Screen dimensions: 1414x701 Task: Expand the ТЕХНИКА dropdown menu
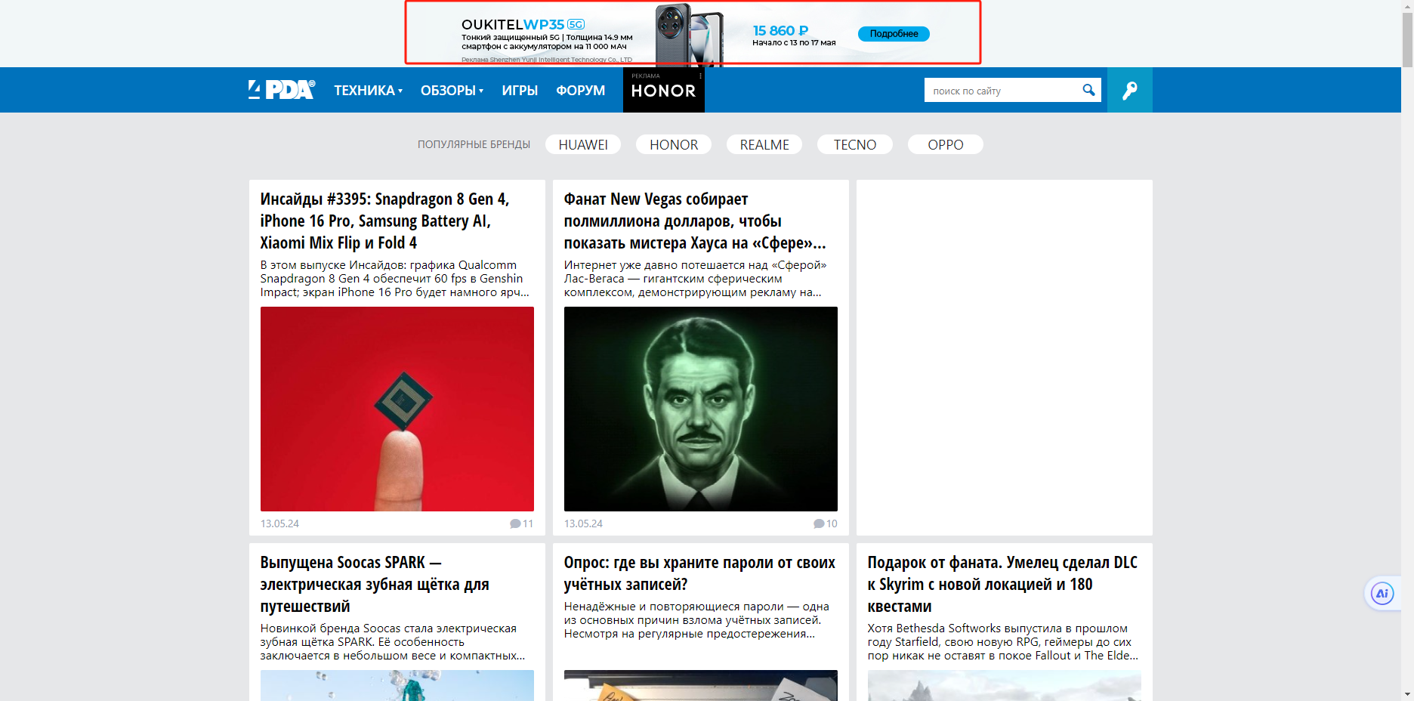point(368,91)
